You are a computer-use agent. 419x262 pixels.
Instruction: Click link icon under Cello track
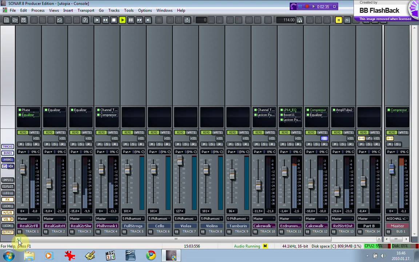(151, 231)
